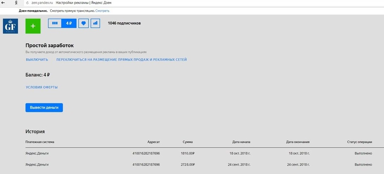Click 'Выключить' to disable simple earnings
This screenshot has width=384, height=174.
[x=37, y=60]
